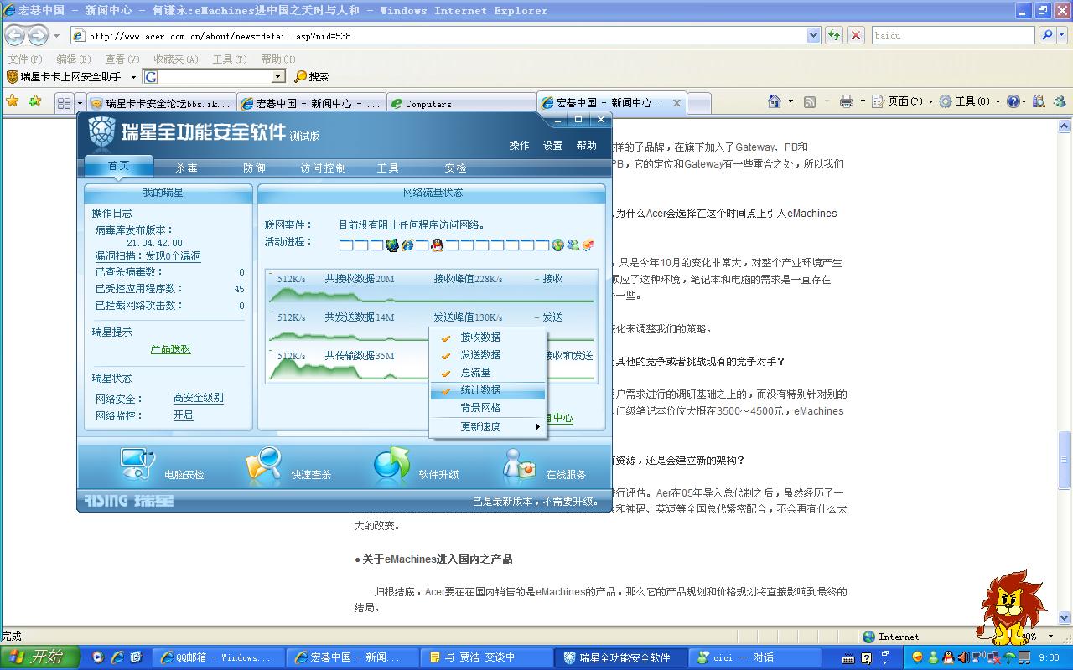The height and width of the screenshot is (670, 1073).
Task: Toggle the 接收数据 checked menu option
Action: coord(488,337)
